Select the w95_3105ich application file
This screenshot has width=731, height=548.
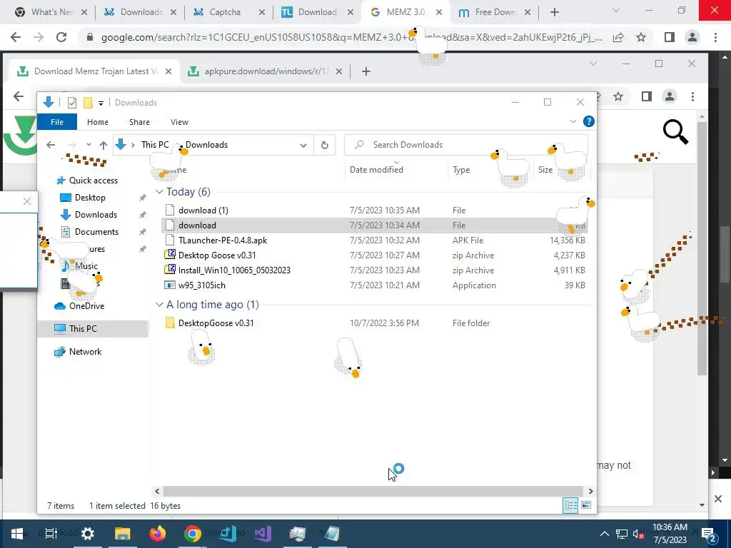point(201,285)
